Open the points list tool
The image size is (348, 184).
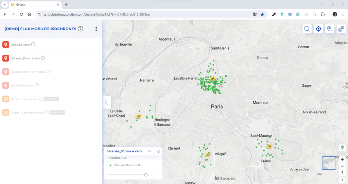(x=330, y=29)
